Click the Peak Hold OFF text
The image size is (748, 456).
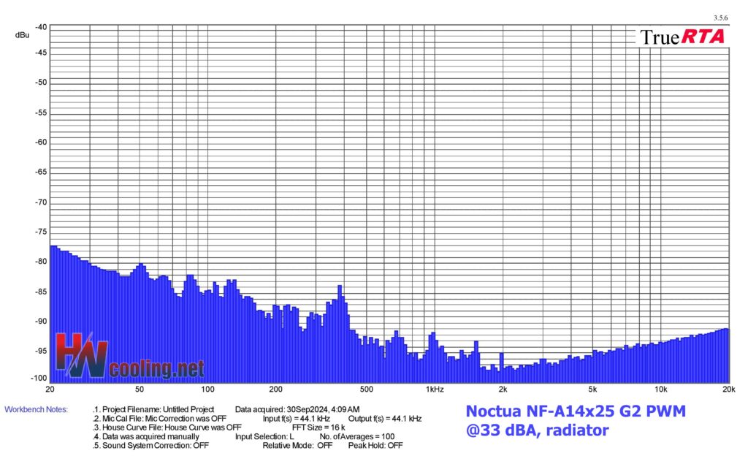pyautogui.click(x=375, y=445)
